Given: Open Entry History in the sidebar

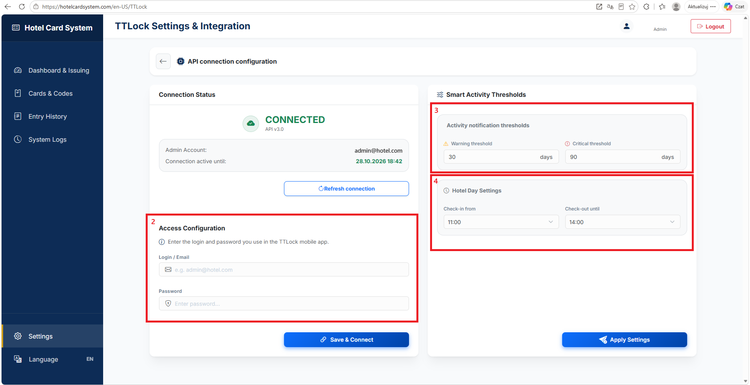Looking at the screenshot, I should 52,116.
